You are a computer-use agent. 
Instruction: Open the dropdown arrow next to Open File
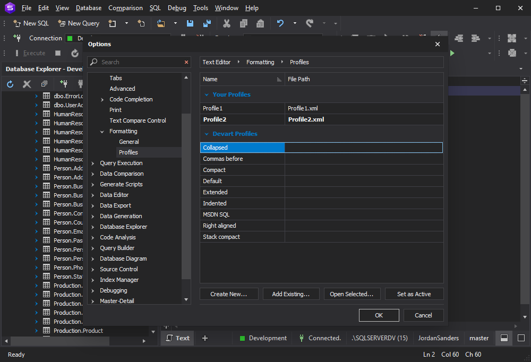[x=175, y=23]
